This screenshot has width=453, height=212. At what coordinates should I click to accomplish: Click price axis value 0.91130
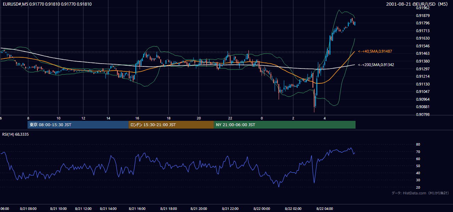423,84
